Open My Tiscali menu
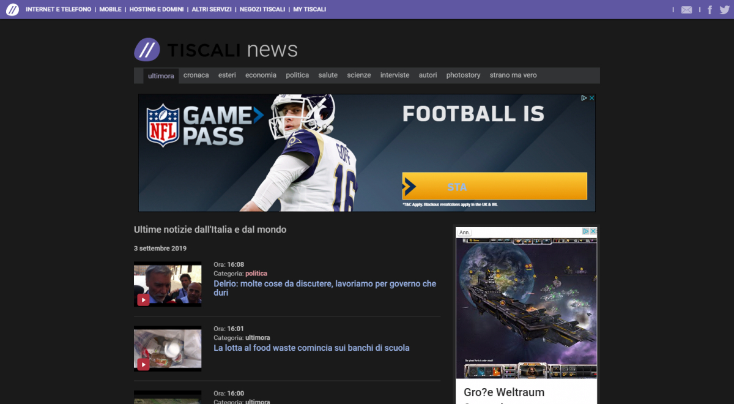 tap(310, 10)
